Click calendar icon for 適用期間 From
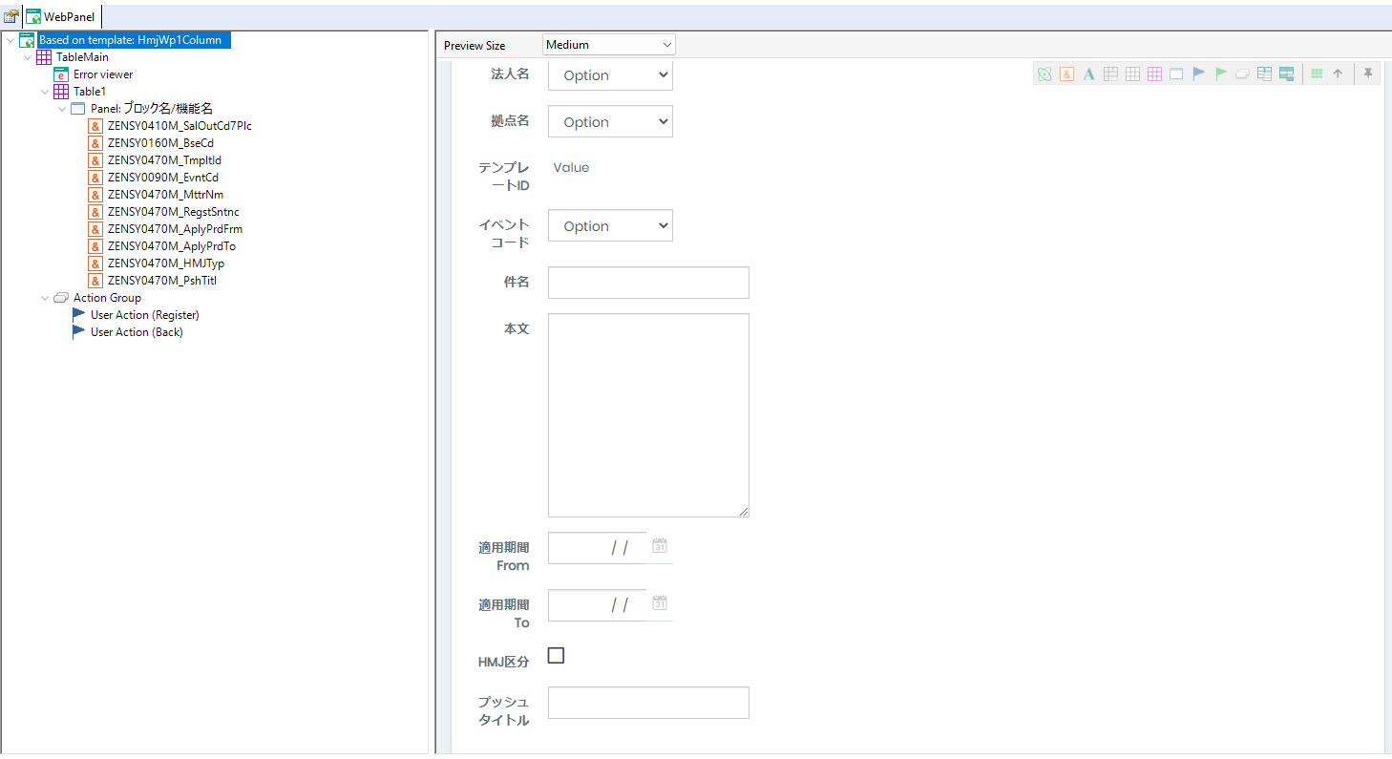Screen dimensions: 1392x759 point(660,546)
